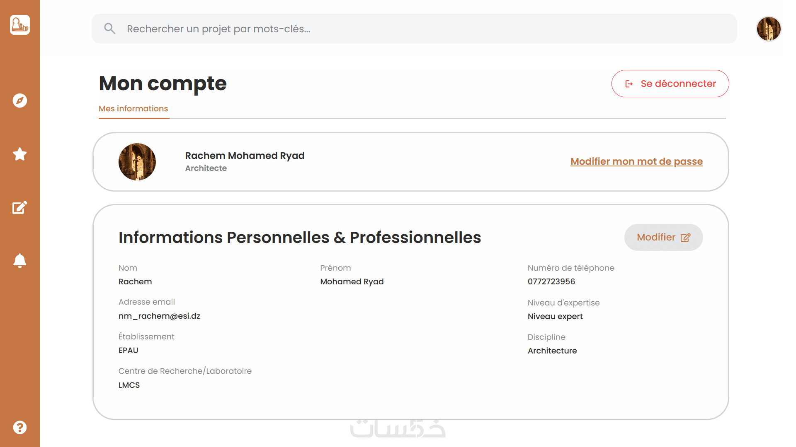Click the Mon compte heading
Viewport: 796px width, 447px height.
click(x=163, y=84)
